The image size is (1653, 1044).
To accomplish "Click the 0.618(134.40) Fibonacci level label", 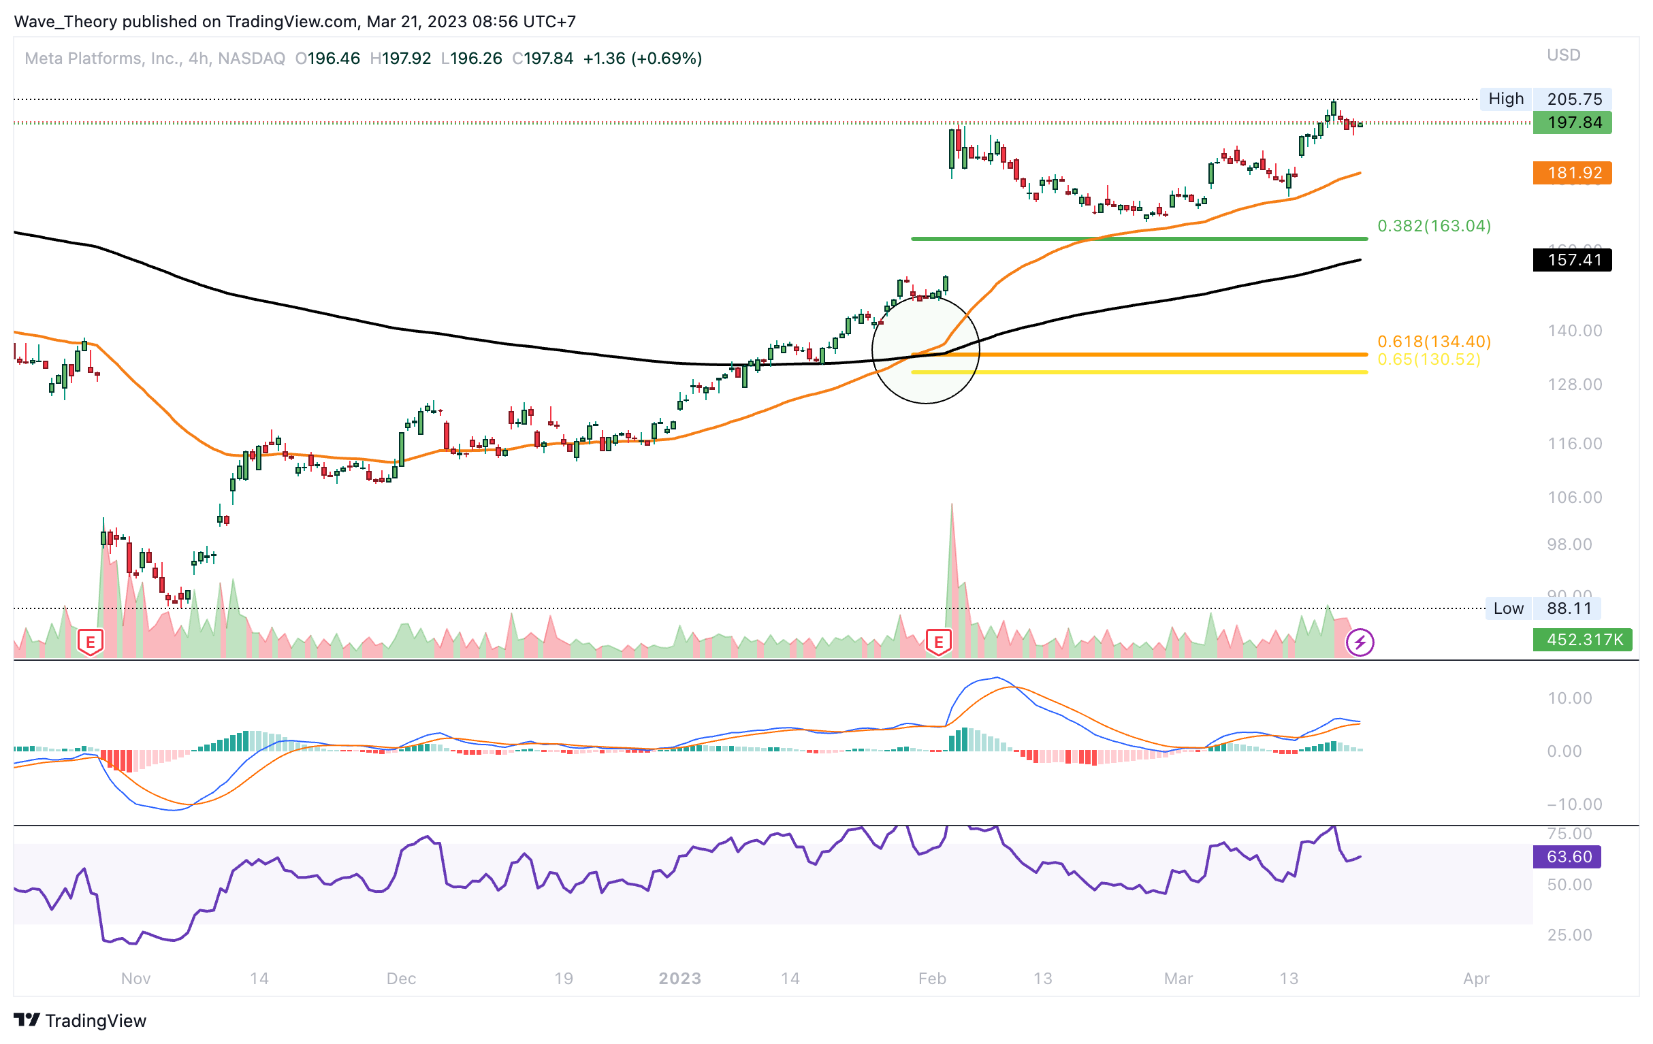I will pyautogui.click(x=1434, y=341).
